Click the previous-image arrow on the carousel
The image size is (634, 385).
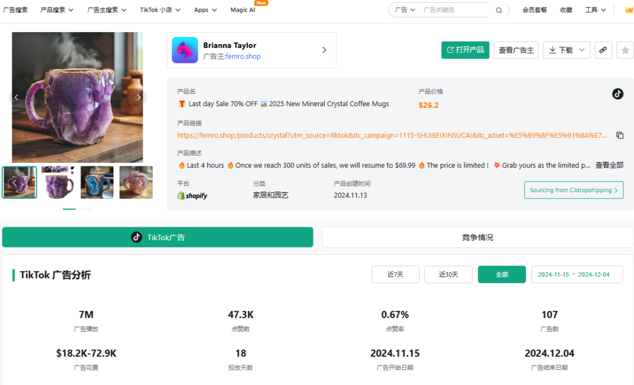coord(16,97)
